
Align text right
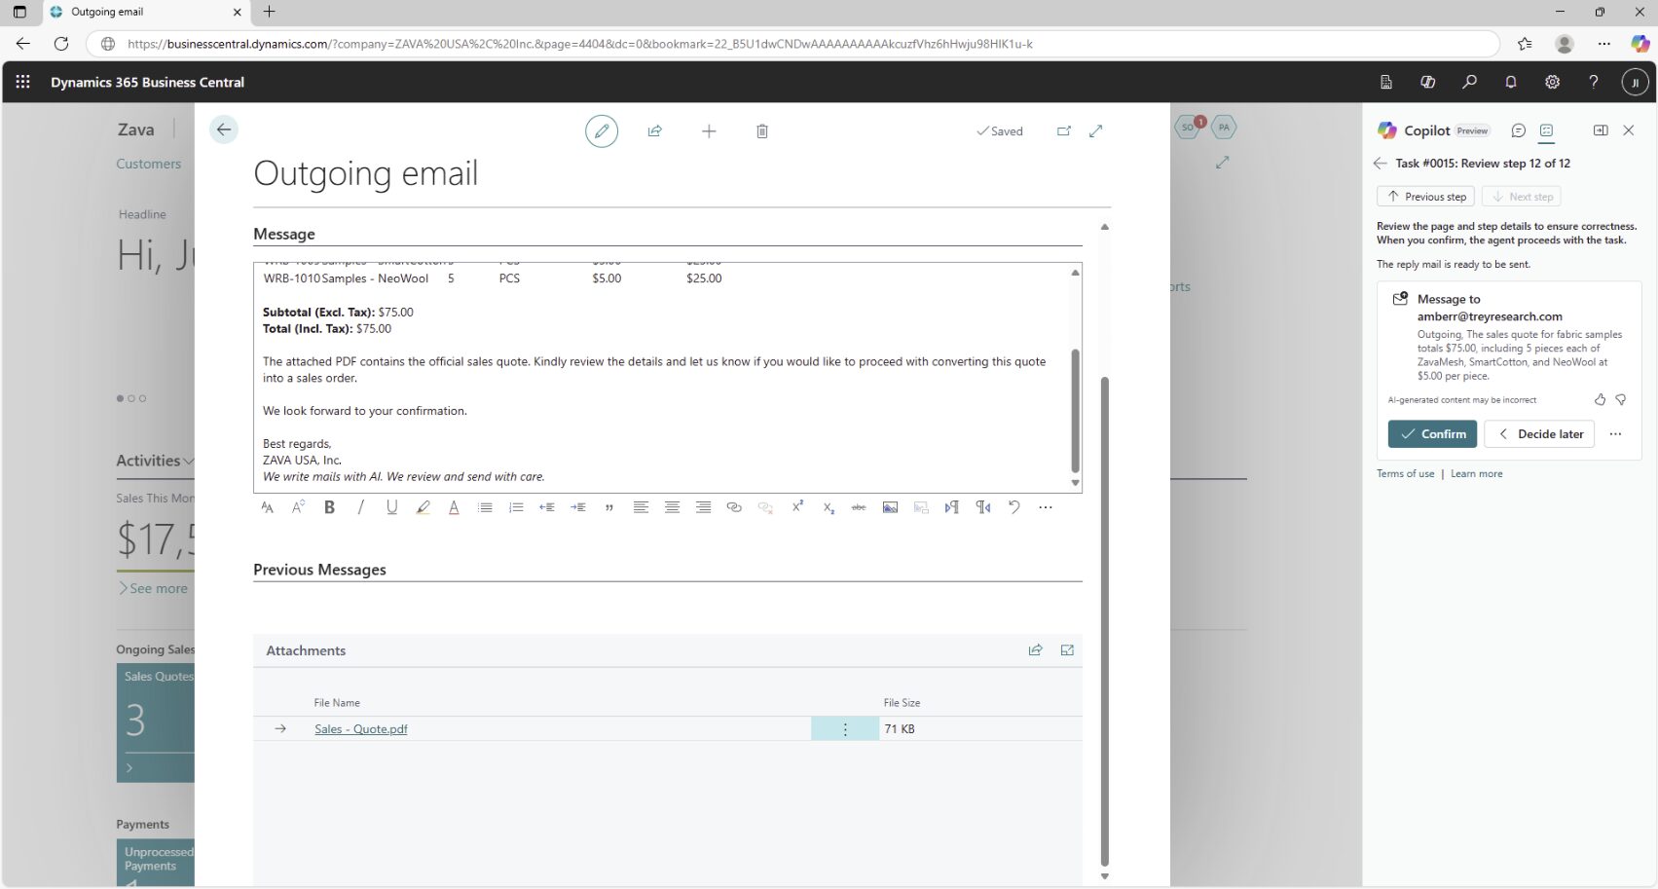pos(703,507)
